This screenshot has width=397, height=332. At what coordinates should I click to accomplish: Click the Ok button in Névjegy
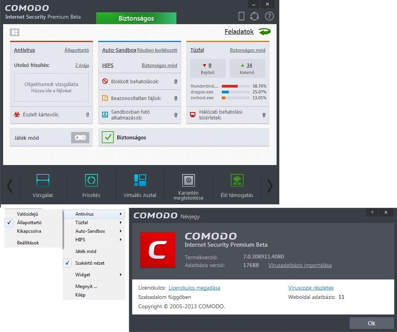coord(371,323)
